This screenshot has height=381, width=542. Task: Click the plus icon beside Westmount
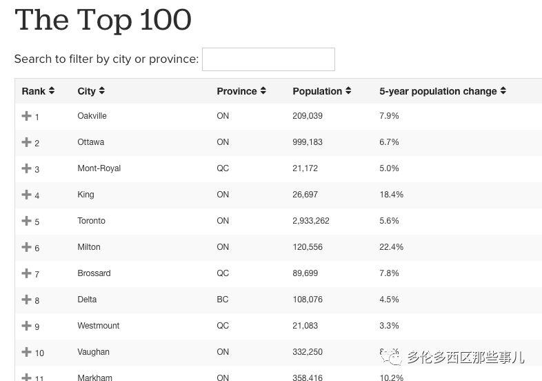[x=26, y=326]
